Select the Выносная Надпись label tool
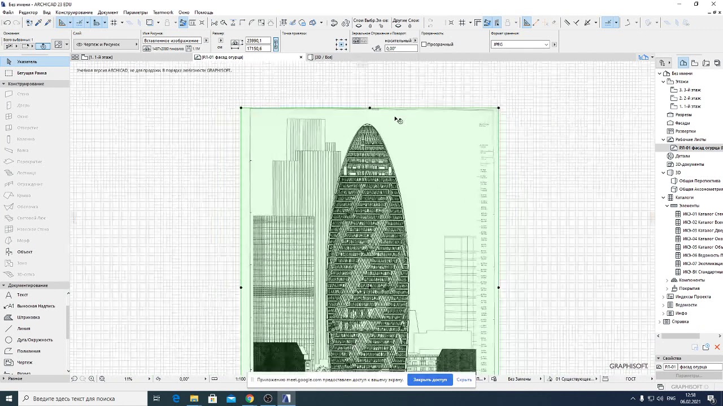This screenshot has width=723, height=406. pyautogui.click(x=34, y=306)
